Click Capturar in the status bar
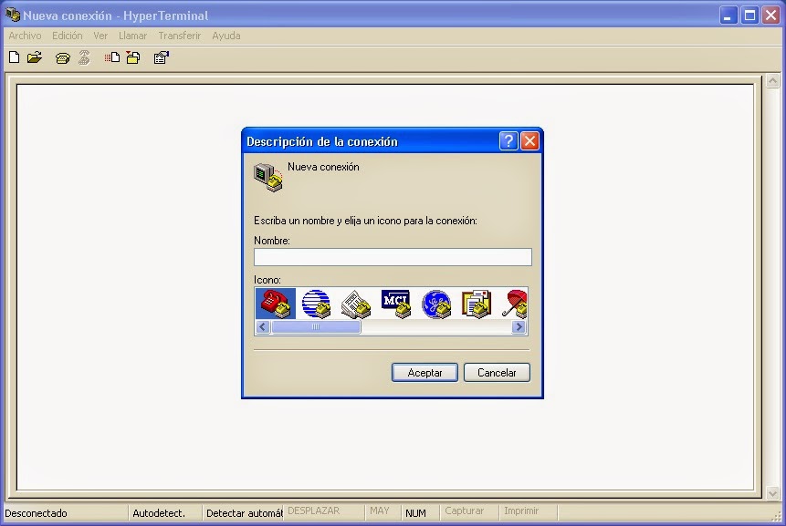 [x=466, y=511]
